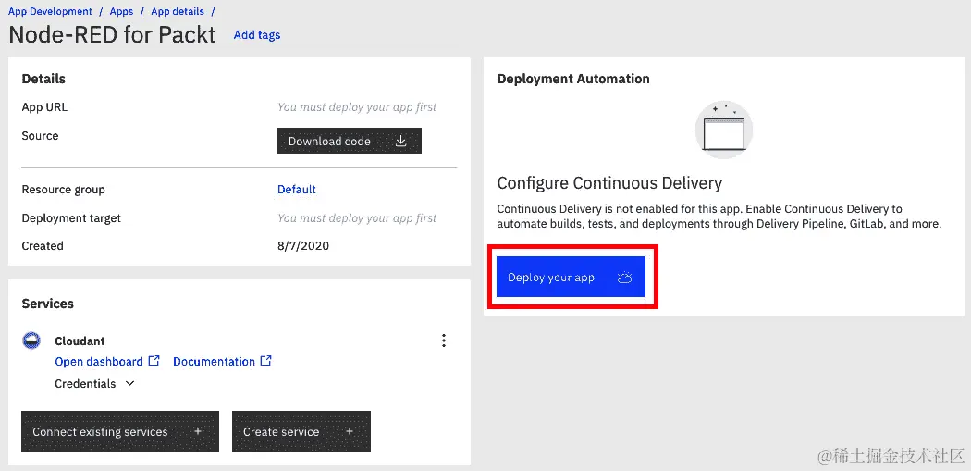
Task: Expand the Credentials chevron
Action: click(x=130, y=384)
